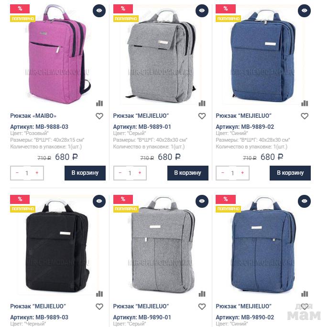Open quick view for gray MB-9889-01 backpack
Screen dimensions: 328x327
(202, 11)
